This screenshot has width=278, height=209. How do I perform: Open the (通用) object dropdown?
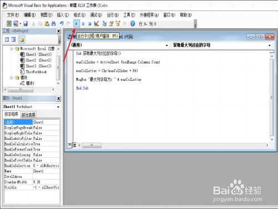click(x=167, y=45)
